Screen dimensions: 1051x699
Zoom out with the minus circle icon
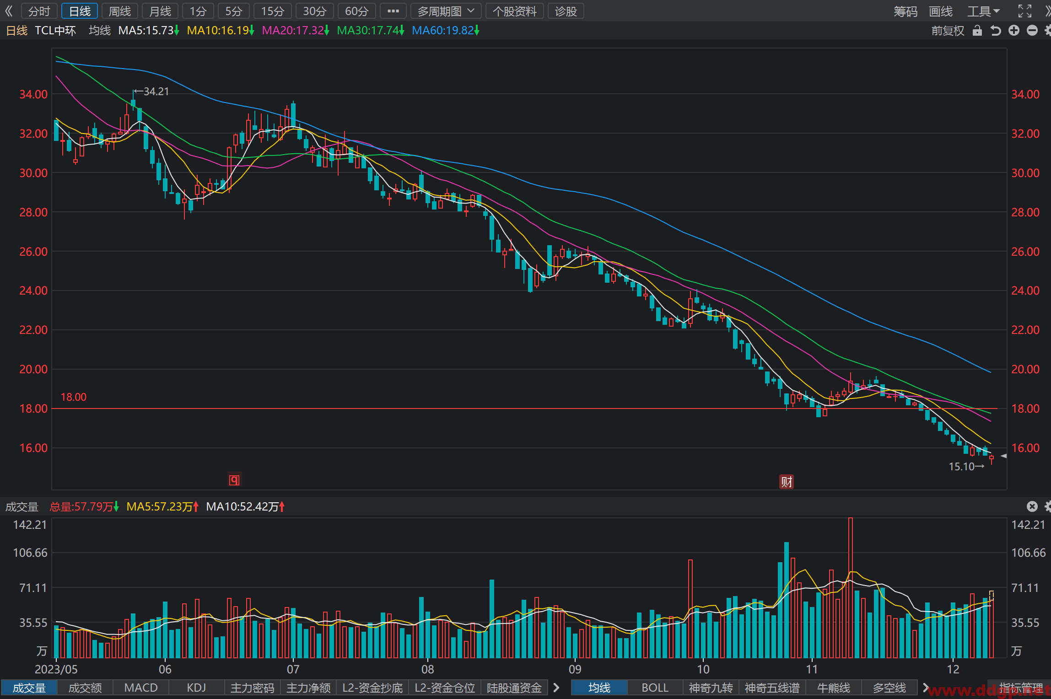pyautogui.click(x=1032, y=31)
